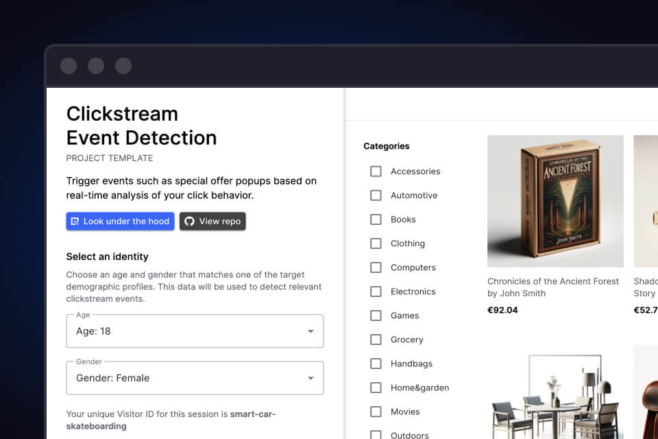658x439 pixels.
Task: Click the GitHub icon on View repo button
Action: [189, 221]
